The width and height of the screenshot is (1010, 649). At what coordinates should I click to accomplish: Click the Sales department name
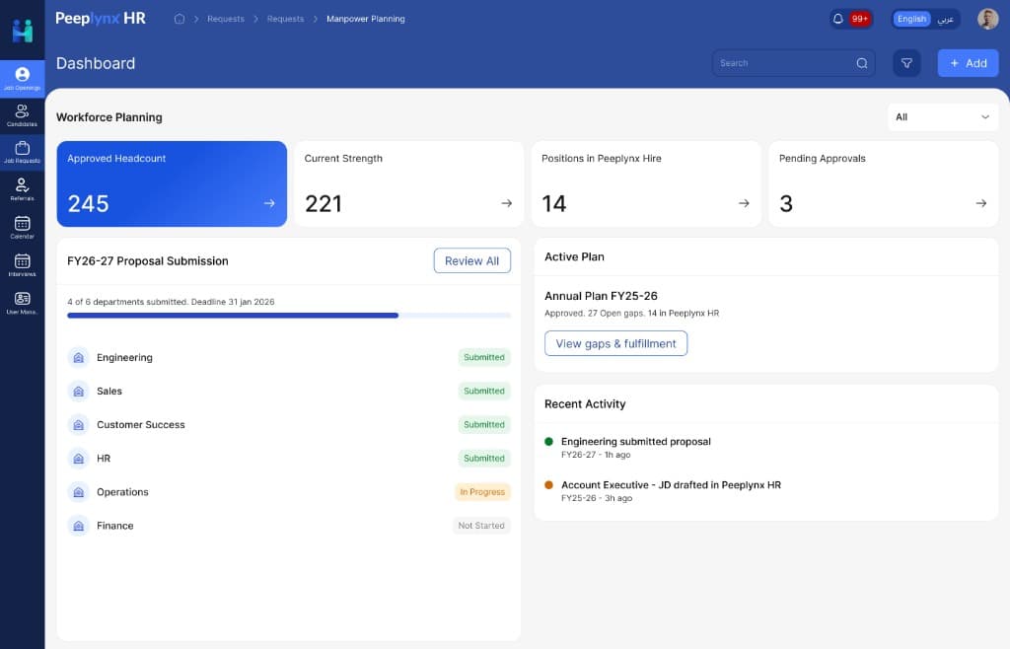click(109, 391)
